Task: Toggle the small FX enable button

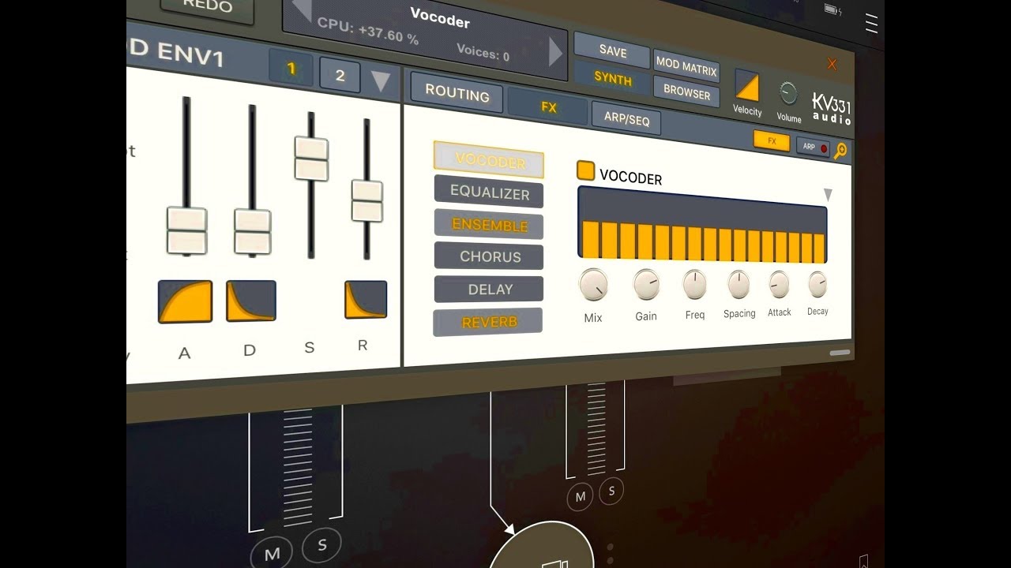Action: (772, 141)
